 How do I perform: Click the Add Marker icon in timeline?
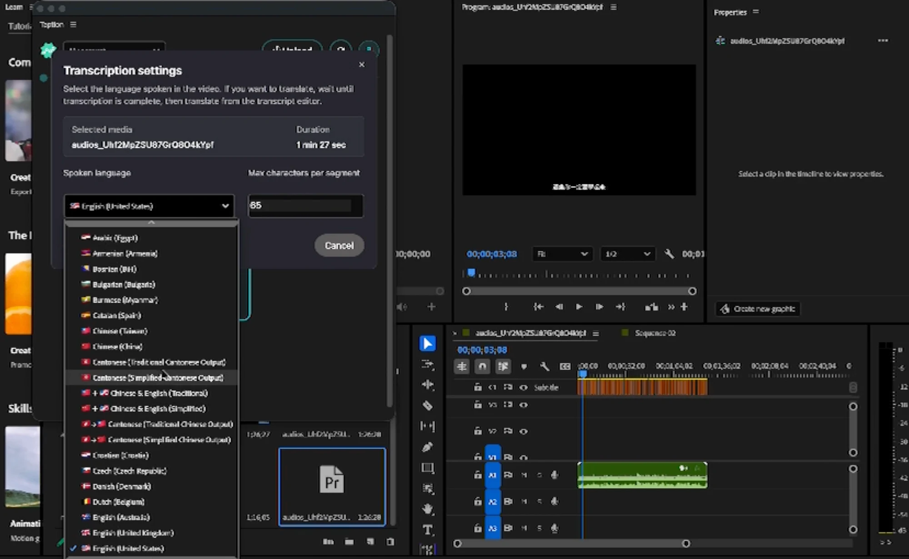tap(524, 366)
